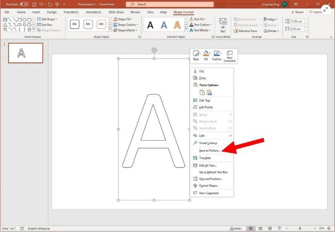Select slide 1 thumbnail
The image size is (335, 232).
26,53
